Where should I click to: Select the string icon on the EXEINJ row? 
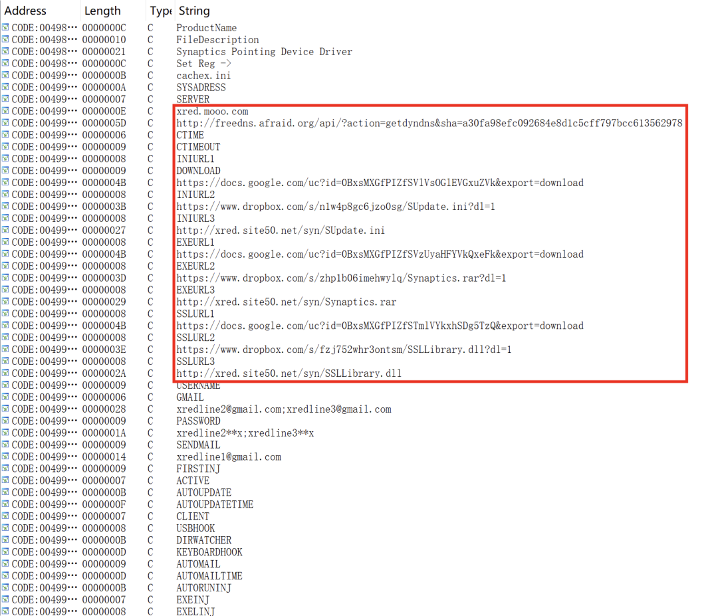click(5, 599)
